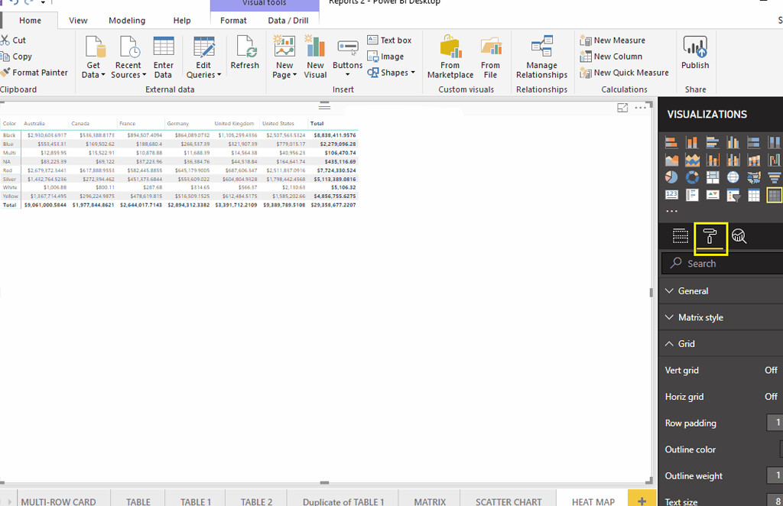This screenshot has width=783, height=506.
Task: Switch to the Modeling ribbon tab
Action: (127, 21)
